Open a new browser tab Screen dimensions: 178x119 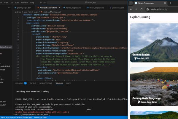tap(170, 3)
